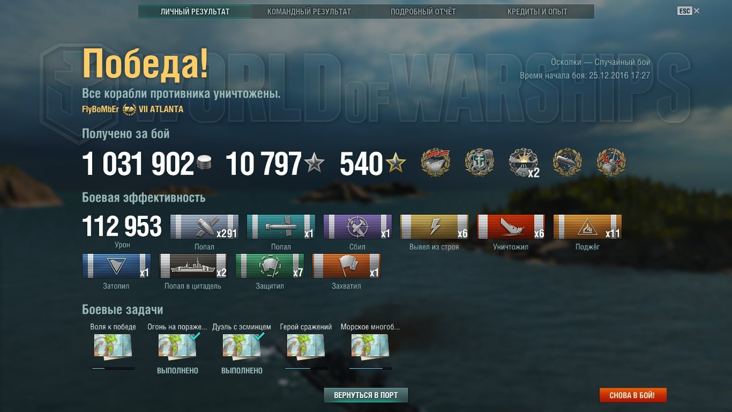732x412 pixels.
Task: Click the x2 achievement medal
Action: tap(524, 163)
